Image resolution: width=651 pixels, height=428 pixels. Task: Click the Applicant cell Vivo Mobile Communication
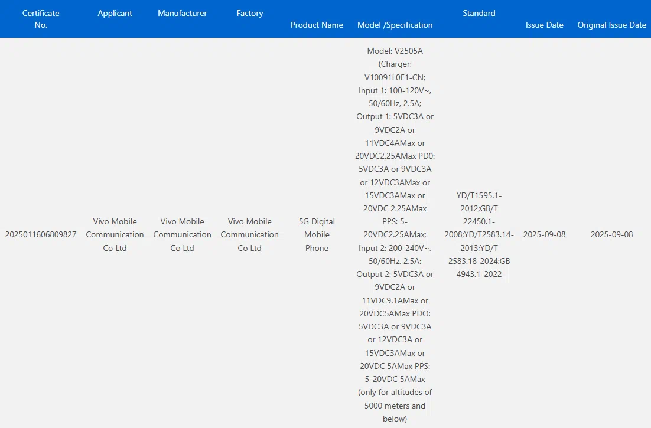point(115,234)
